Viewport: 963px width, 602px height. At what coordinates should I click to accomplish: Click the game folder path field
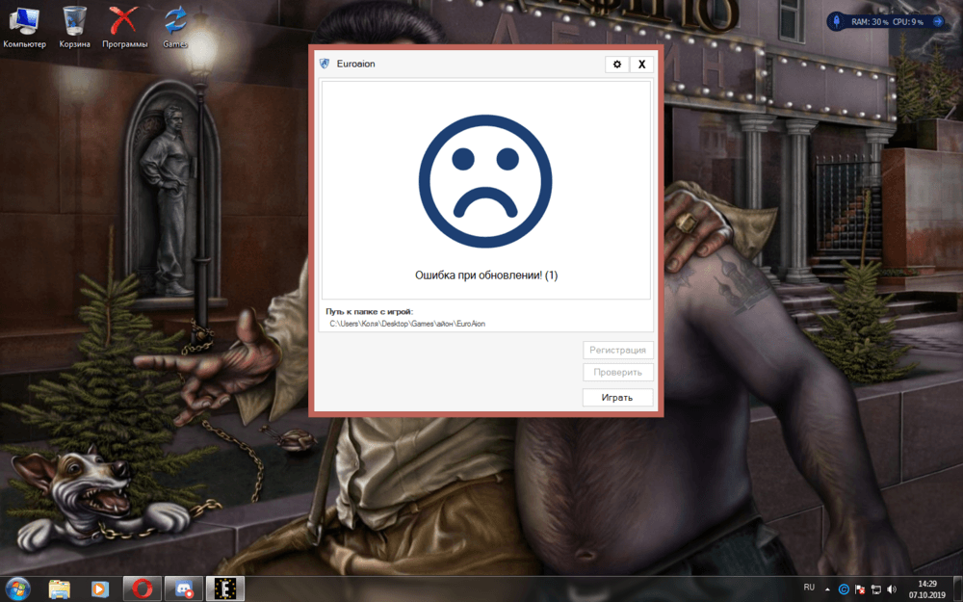coord(486,324)
